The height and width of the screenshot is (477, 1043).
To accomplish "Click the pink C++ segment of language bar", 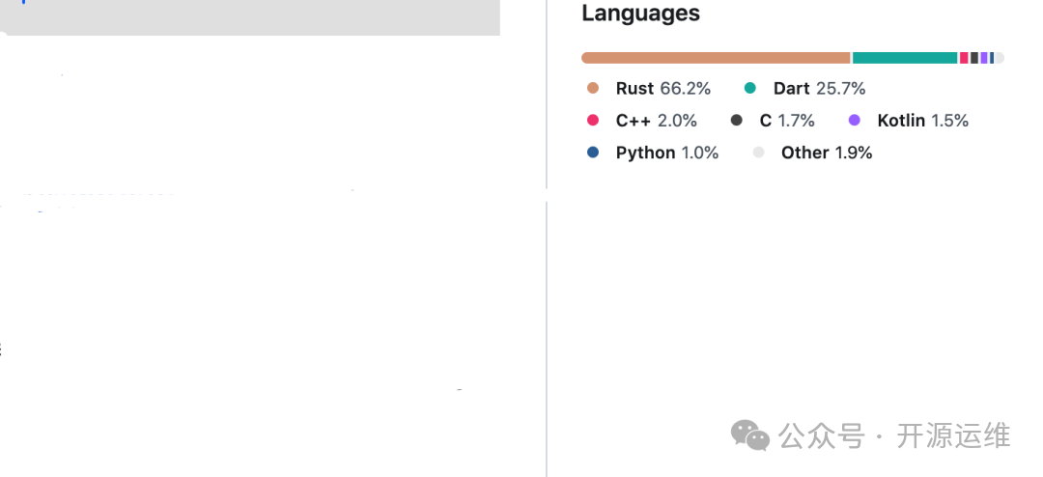I will click(x=964, y=58).
